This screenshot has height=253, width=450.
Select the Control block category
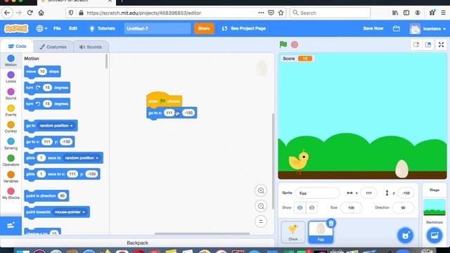click(11, 127)
